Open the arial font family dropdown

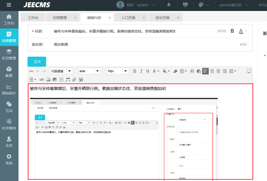click(x=89, y=71)
